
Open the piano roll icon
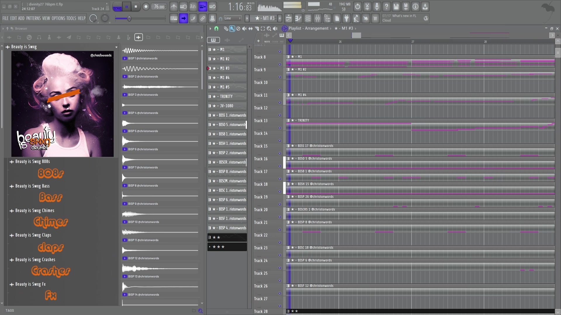point(298,18)
